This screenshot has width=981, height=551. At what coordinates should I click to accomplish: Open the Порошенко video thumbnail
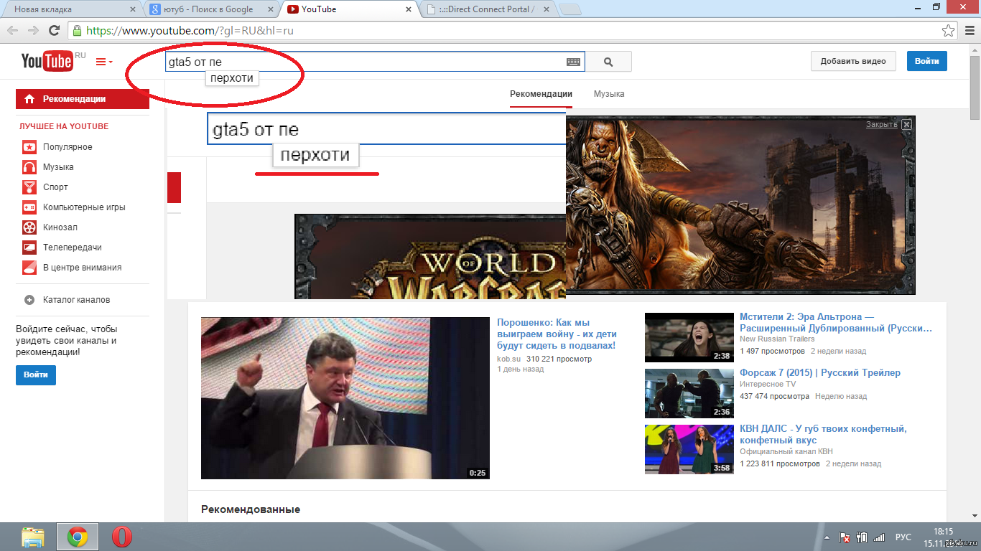tap(345, 398)
